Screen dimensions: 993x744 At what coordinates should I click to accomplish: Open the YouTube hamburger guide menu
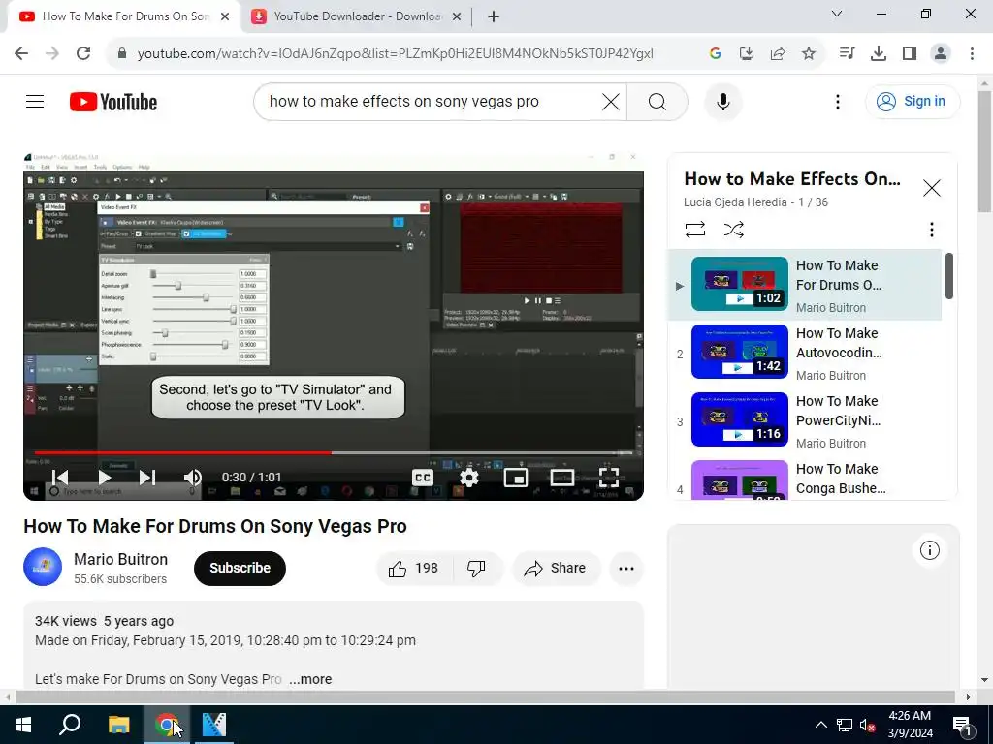coord(35,101)
